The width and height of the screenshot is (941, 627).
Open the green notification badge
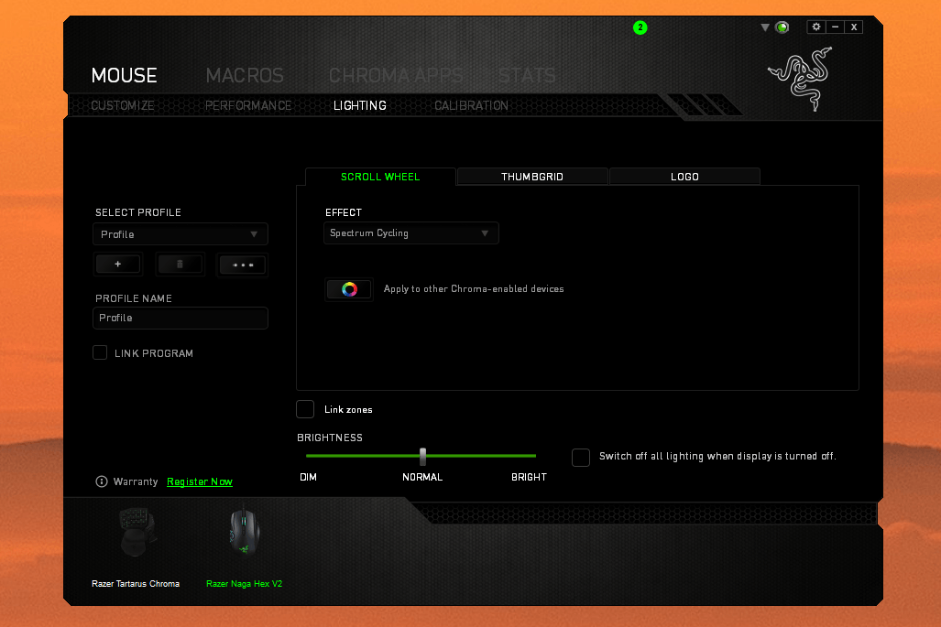(x=640, y=27)
